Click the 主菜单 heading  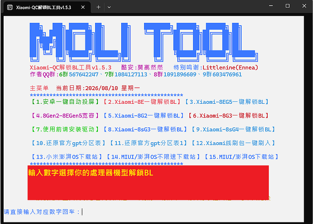coord(39,88)
